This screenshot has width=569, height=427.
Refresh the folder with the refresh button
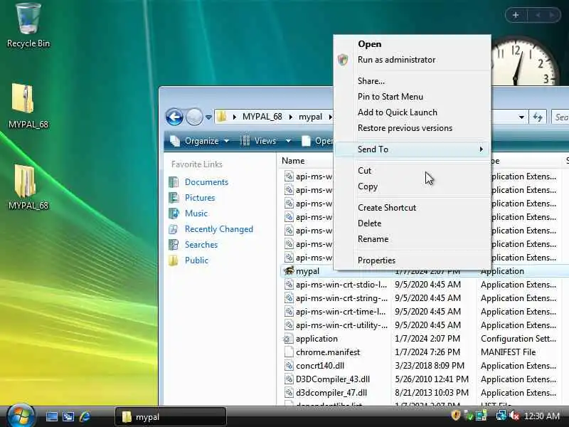tap(538, 117)
